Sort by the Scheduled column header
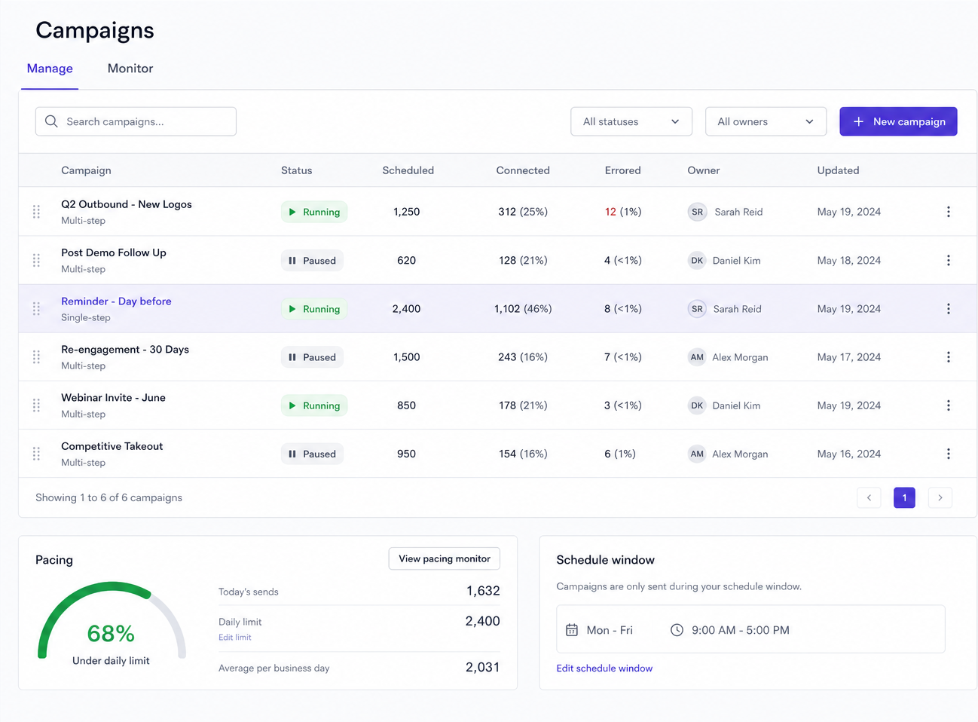Viewport: 978px width, 722px height. click(408, 170)
